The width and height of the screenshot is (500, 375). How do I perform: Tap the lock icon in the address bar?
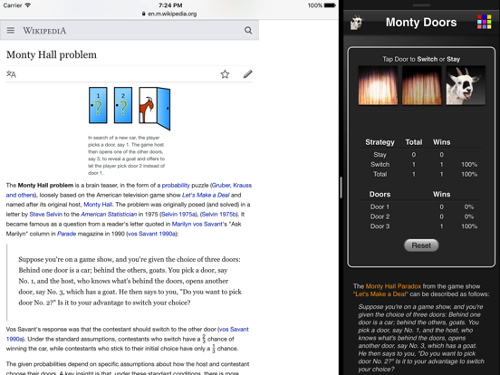coord(144,14)
